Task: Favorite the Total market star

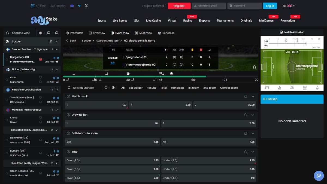Action: (x=246, y=152)
